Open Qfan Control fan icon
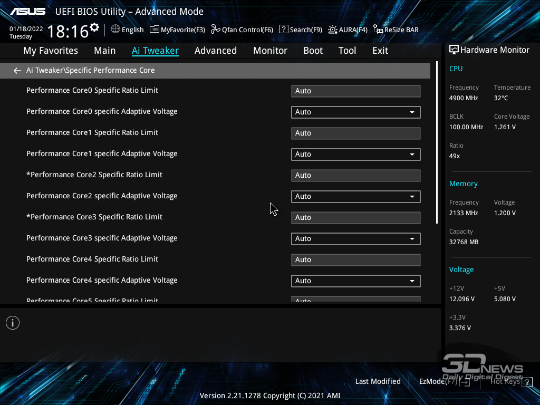The image size is (540, 405). [216, 30]
